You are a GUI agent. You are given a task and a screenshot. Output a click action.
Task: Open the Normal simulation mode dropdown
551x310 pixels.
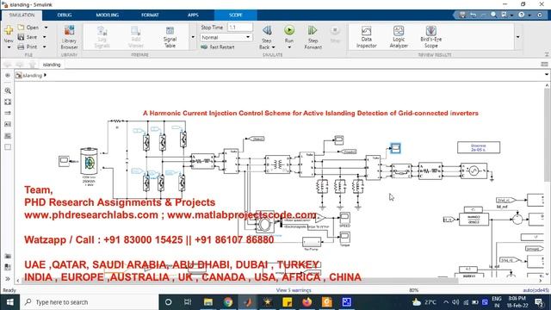pos(226,37)
